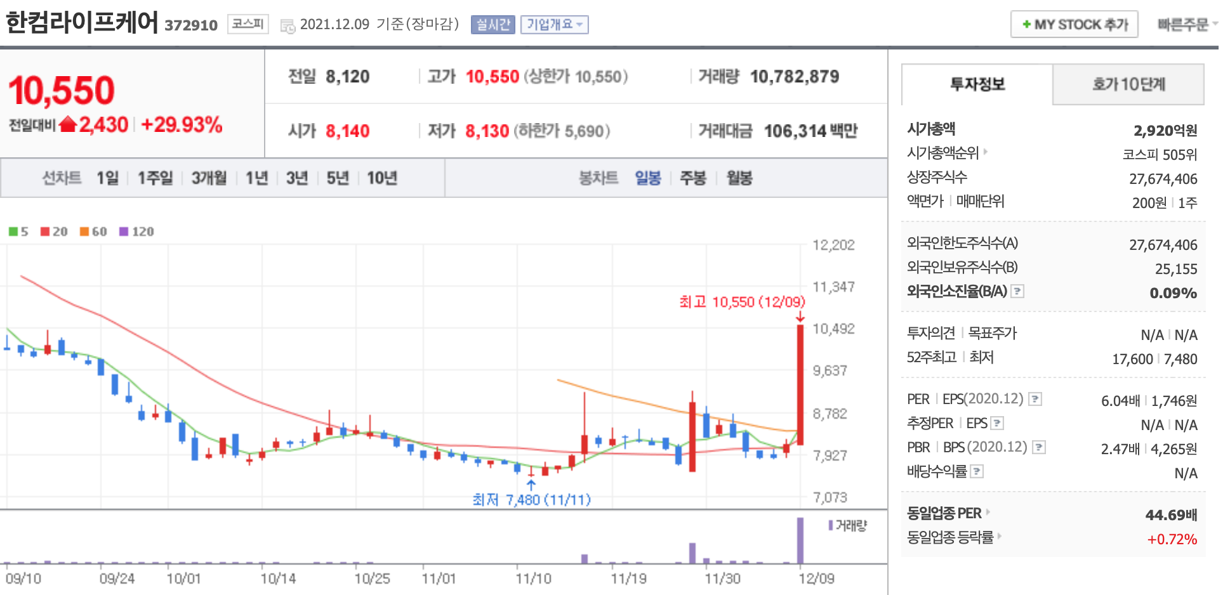Switch to the 투자정보 tab

977,84
